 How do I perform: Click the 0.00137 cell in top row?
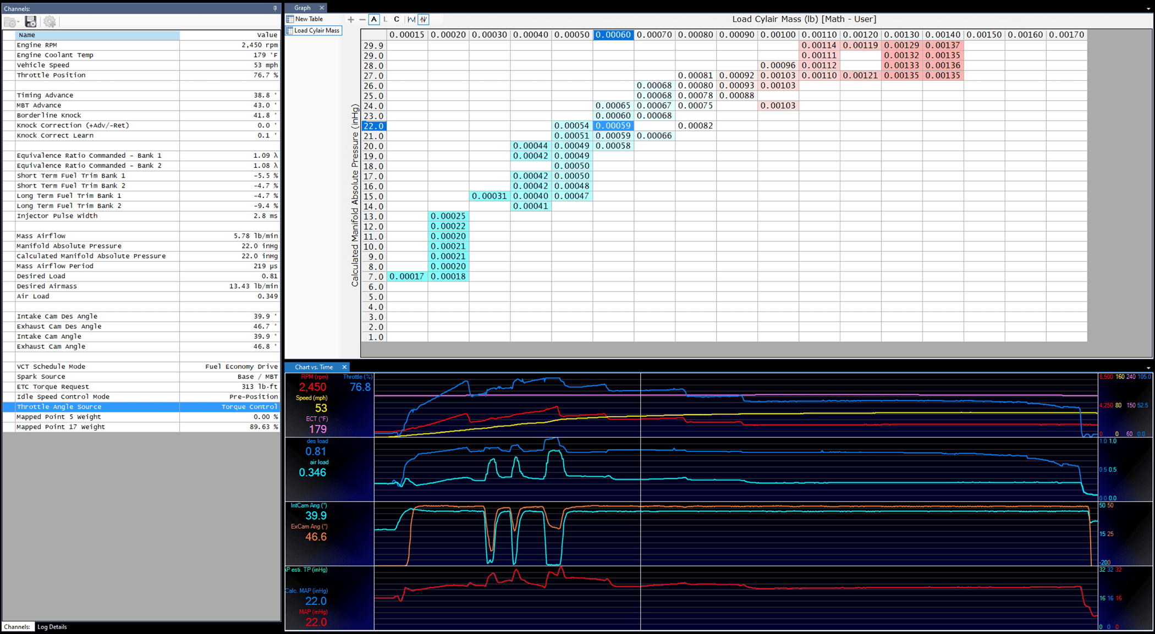pyautogui.click(x=943, y=45)
